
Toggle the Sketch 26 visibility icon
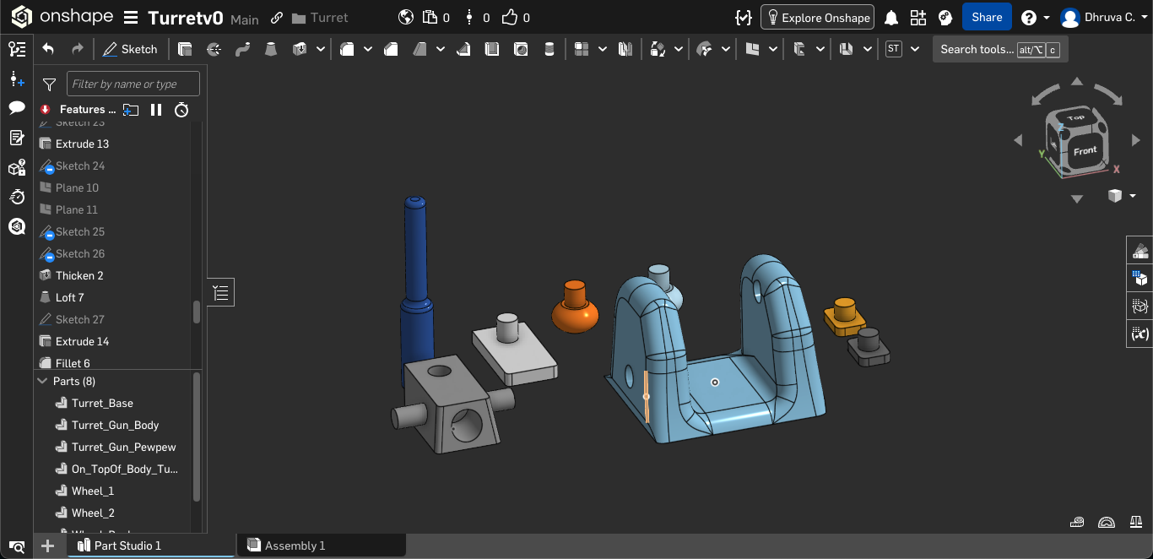click(x=48, y=257)
